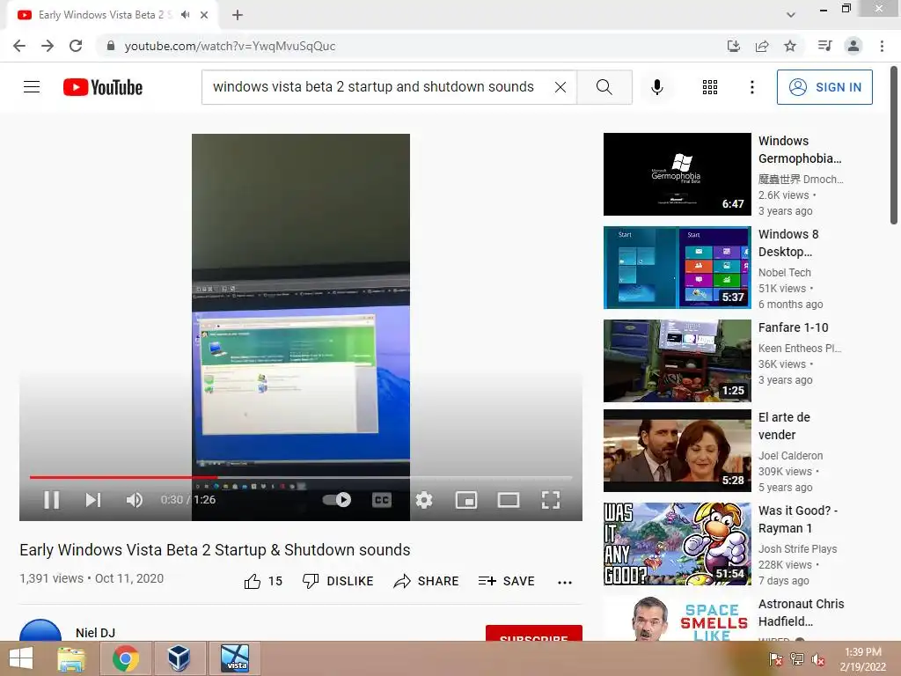
Task: Open the YouTube apps grid
Action: (x=710, y=87)
